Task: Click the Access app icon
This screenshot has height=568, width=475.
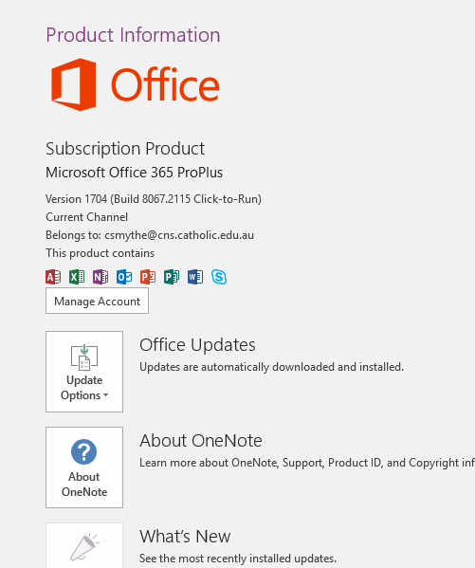Action: pos(53,277)
